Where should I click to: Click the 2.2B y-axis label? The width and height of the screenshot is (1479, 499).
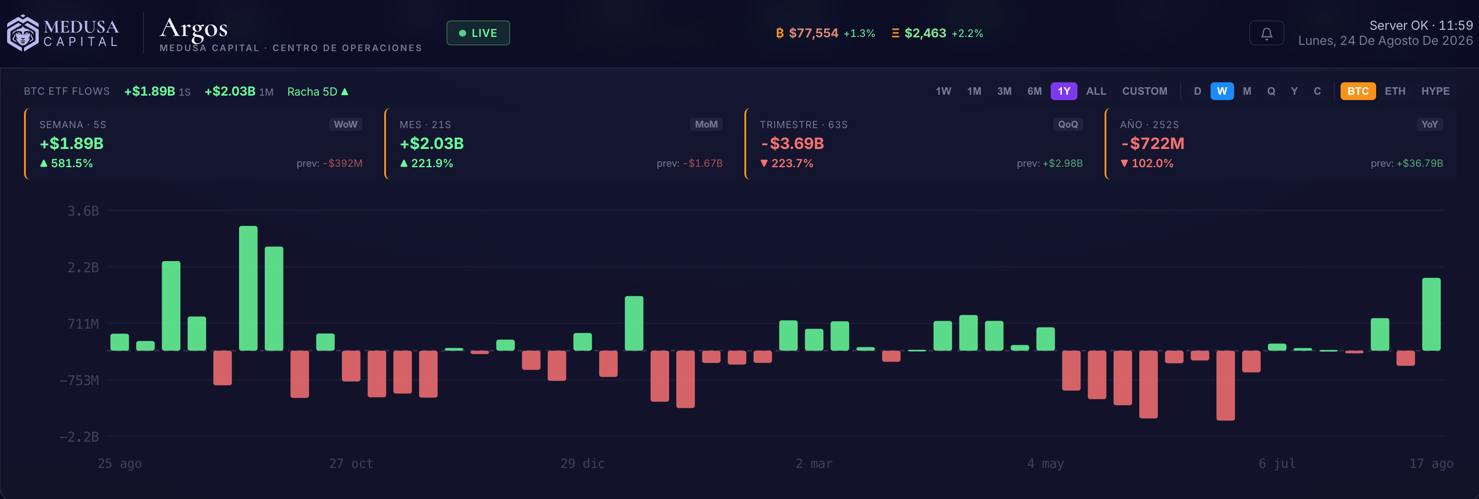click(83, 267)
